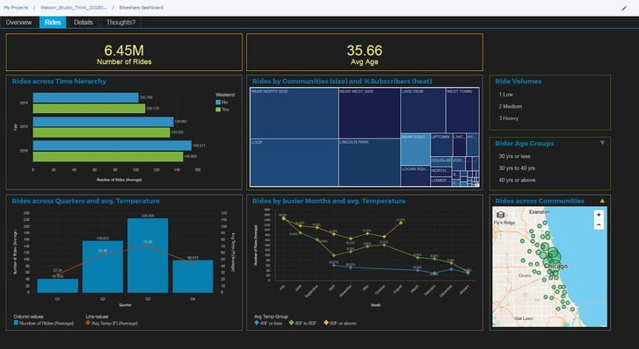This screenshot has width=639, height=349.
Task: Click the August yellow data point on months chart
Action: 401,223
